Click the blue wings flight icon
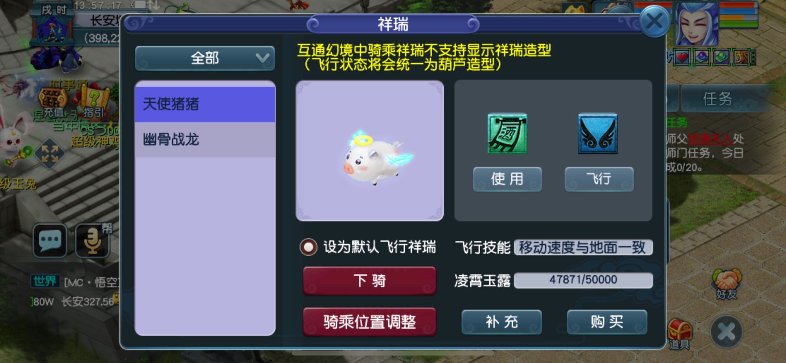This screenshot has width=786, height=363. coord(598,134)
